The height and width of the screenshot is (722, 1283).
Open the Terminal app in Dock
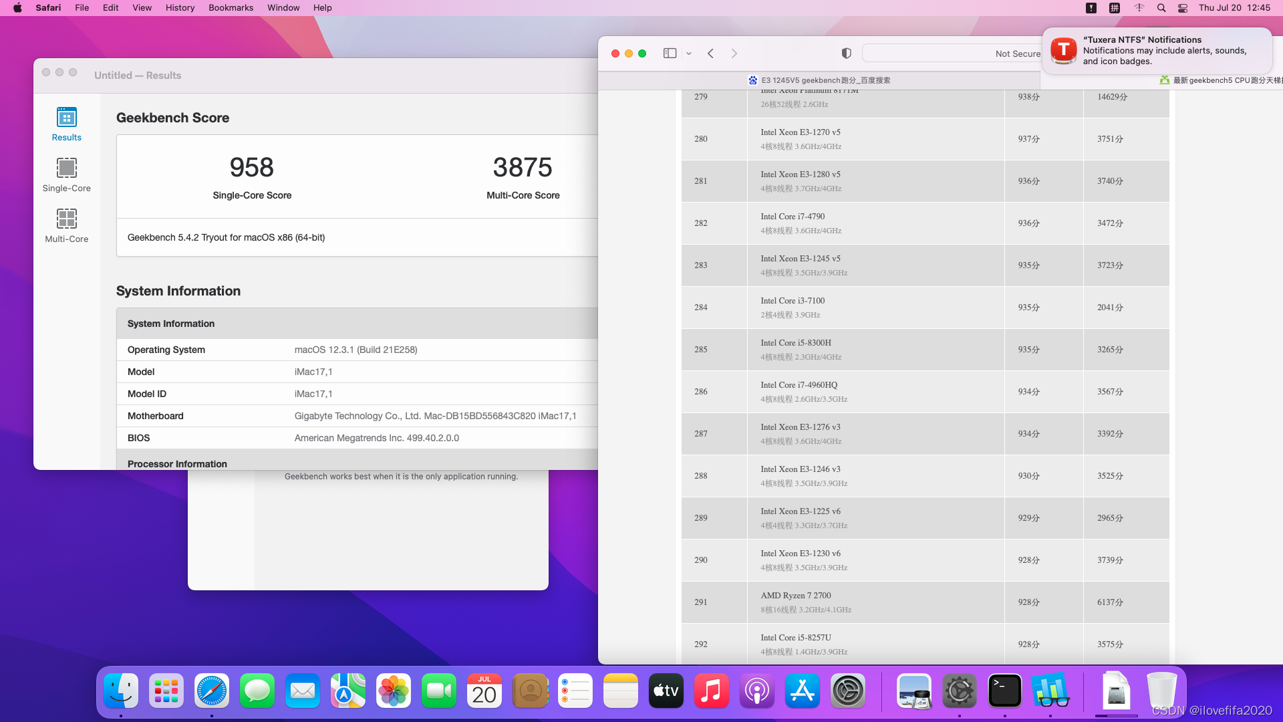1004,691
